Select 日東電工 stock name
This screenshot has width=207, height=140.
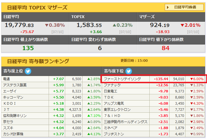click(110, 91)
